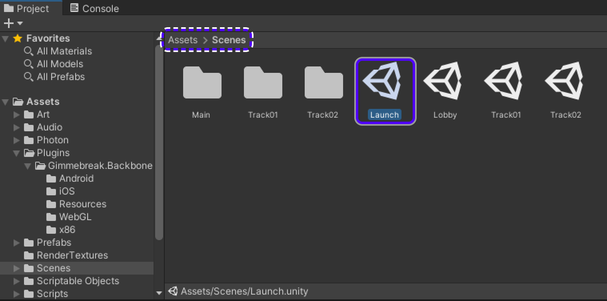Image resolution: width=607 pixels, height=301 pixels.
Task: Click the Launch scene name label
Action: [385, 115]
